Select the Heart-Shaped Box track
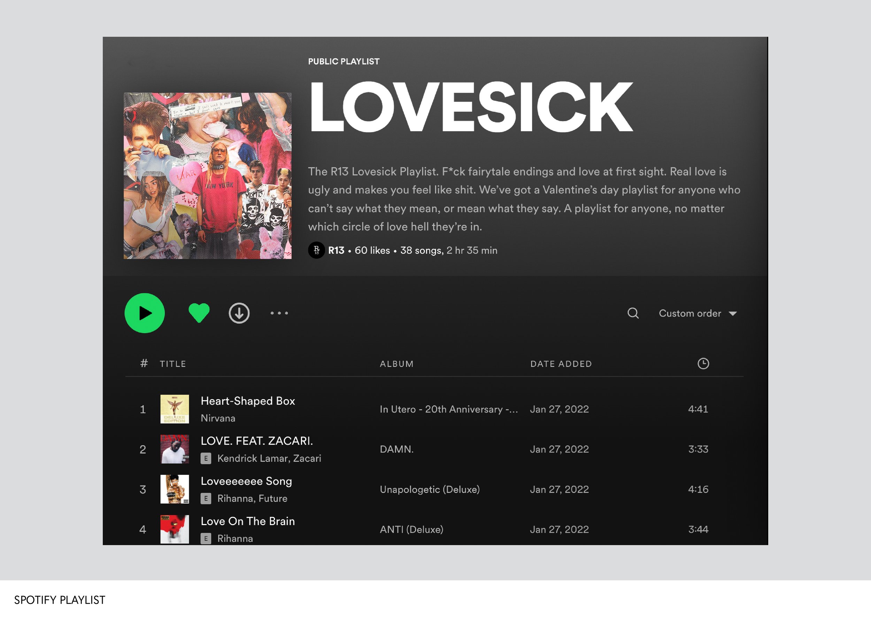The image size is (871, 618). 248,401
